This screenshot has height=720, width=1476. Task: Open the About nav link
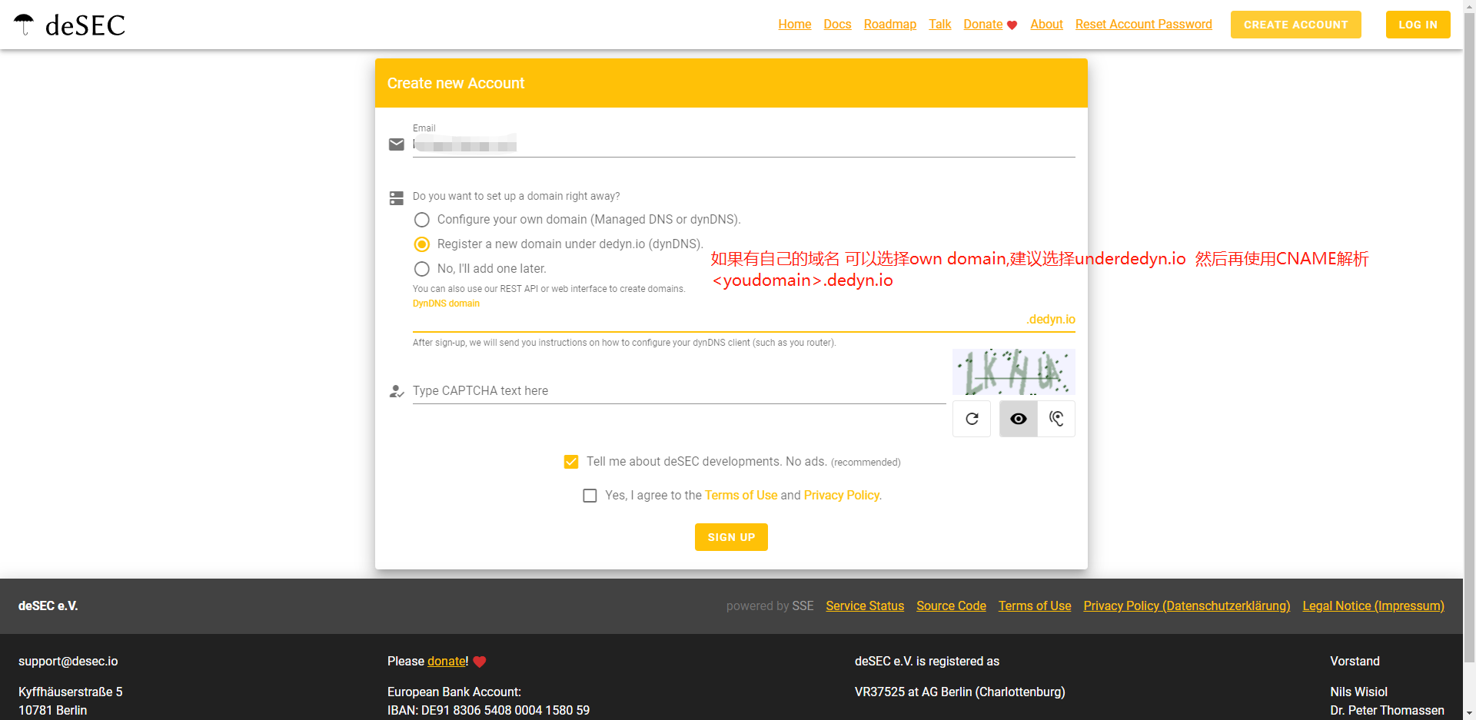pos(1046,25)
